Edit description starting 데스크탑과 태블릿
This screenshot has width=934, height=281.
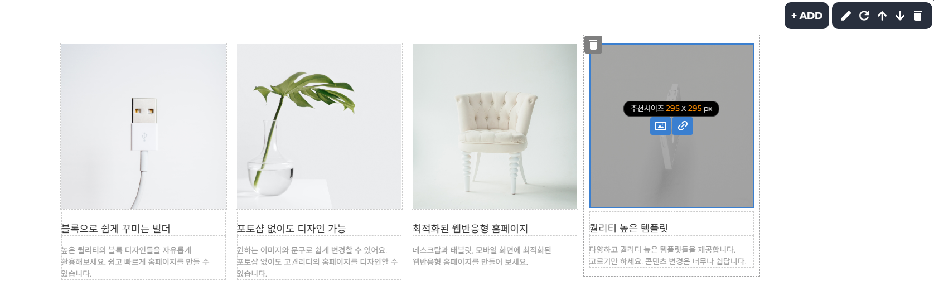coord(495,256)
